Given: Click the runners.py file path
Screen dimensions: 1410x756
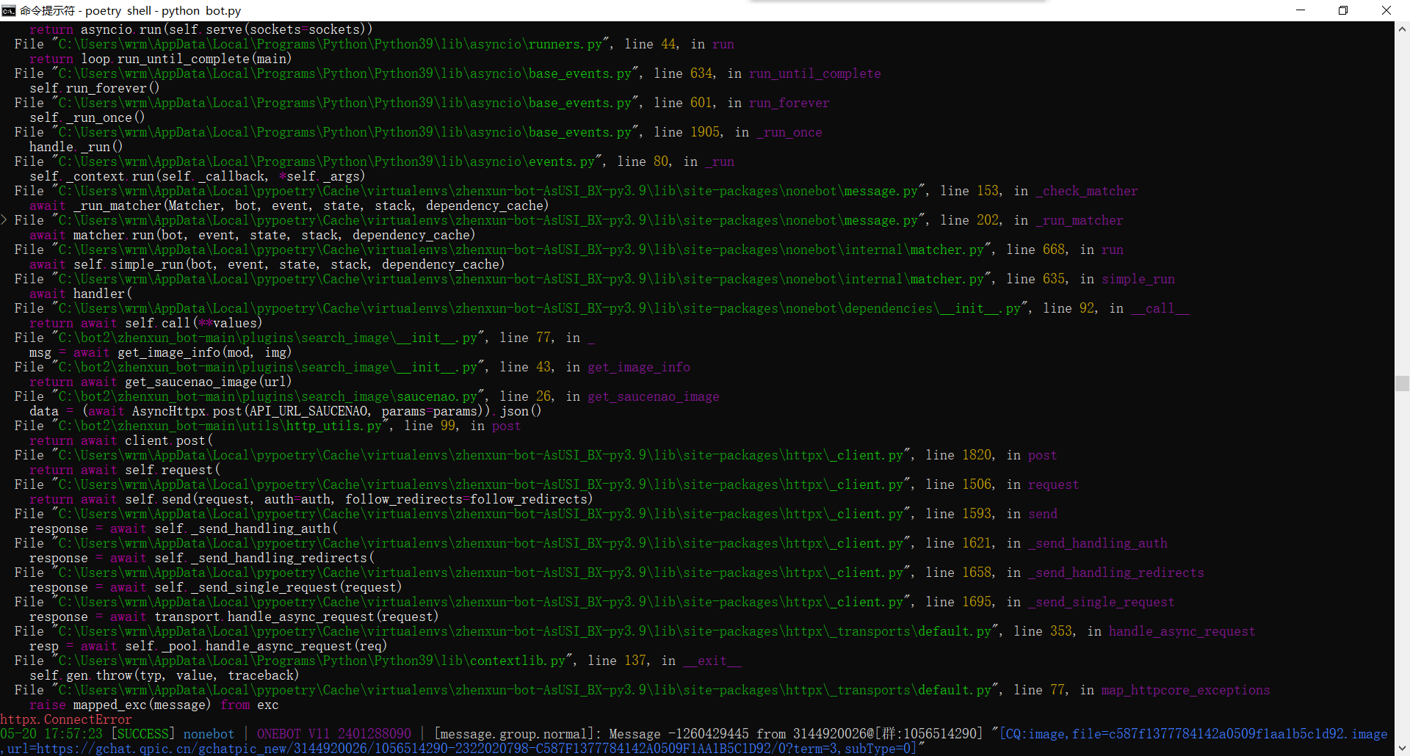Looking at the screenshot, I should coord(330,44).
